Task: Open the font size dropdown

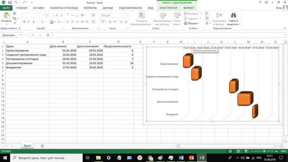Action: click(x=53, y=16)
